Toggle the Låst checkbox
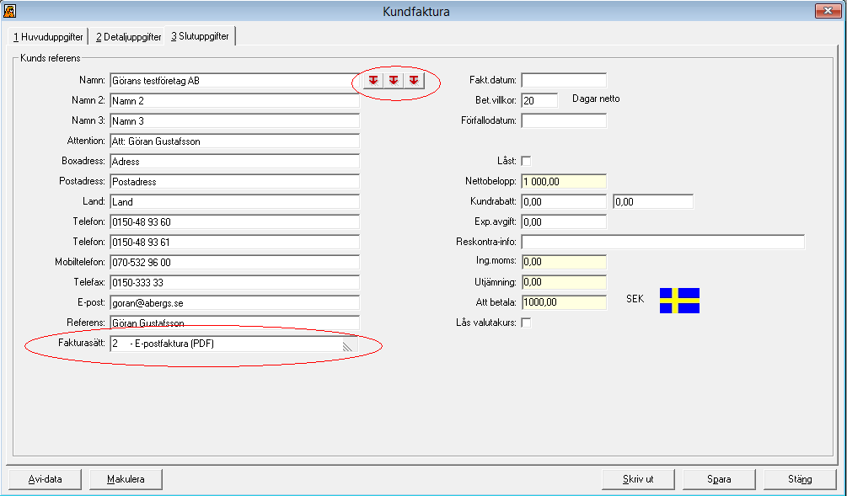Viewport: 847px width, 496px height. (x=526, y=161)
